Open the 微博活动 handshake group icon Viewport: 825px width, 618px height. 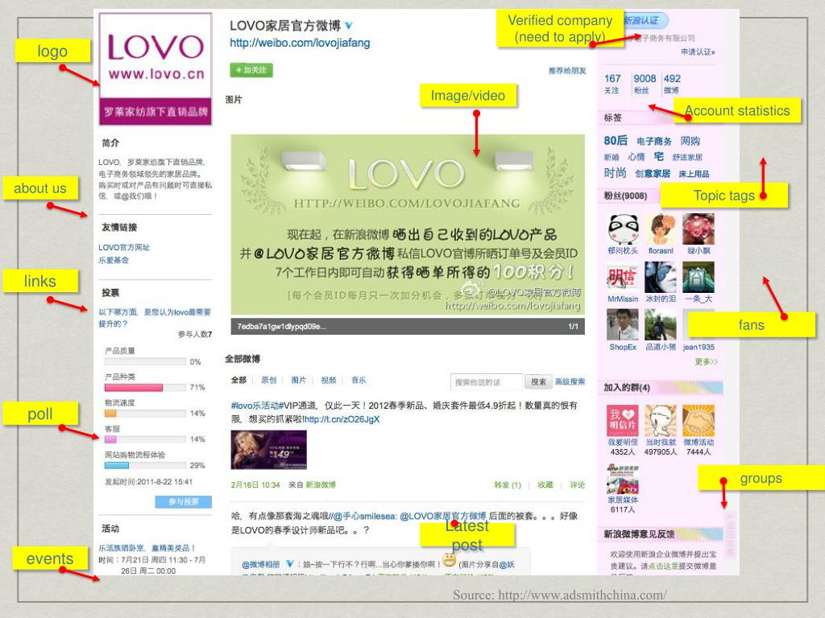(699, 420)
